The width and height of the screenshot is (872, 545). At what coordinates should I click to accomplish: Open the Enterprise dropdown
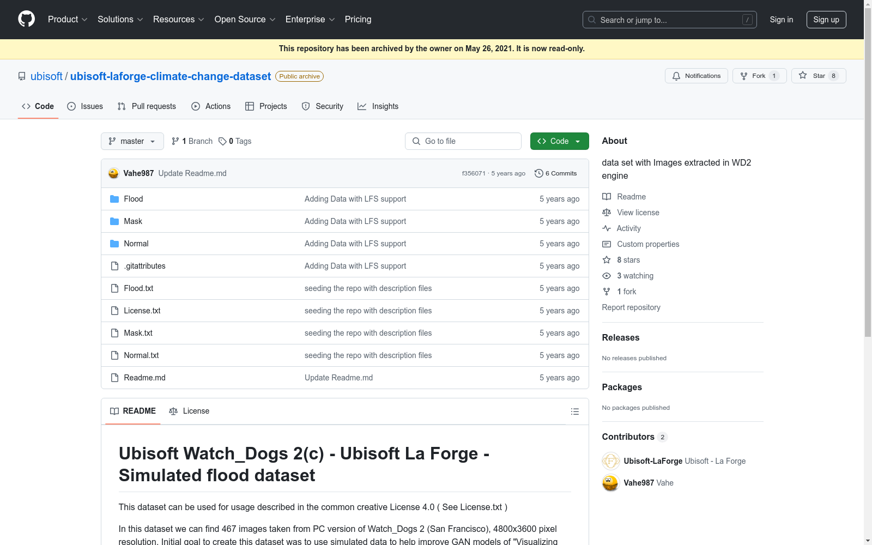click(x=310, y=20)
